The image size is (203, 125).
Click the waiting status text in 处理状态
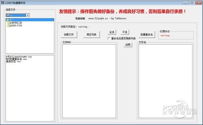point(166,35)
